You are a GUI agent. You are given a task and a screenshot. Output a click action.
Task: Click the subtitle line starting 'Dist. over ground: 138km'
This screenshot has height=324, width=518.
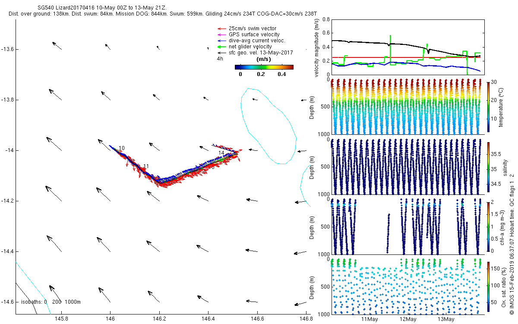pyautogui.click(x=162, y=14)
